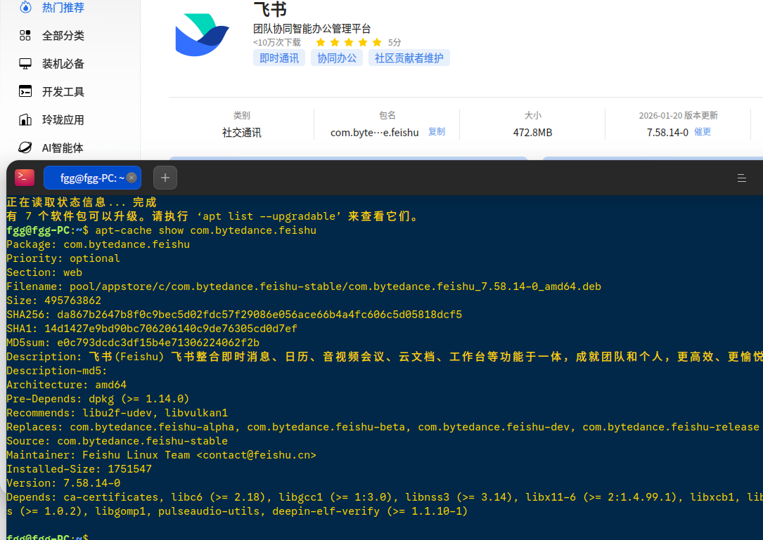The height and width of the screenshot is (540, 763).
Task: Click the <10万次下载 download count
Action: point(277,42)
